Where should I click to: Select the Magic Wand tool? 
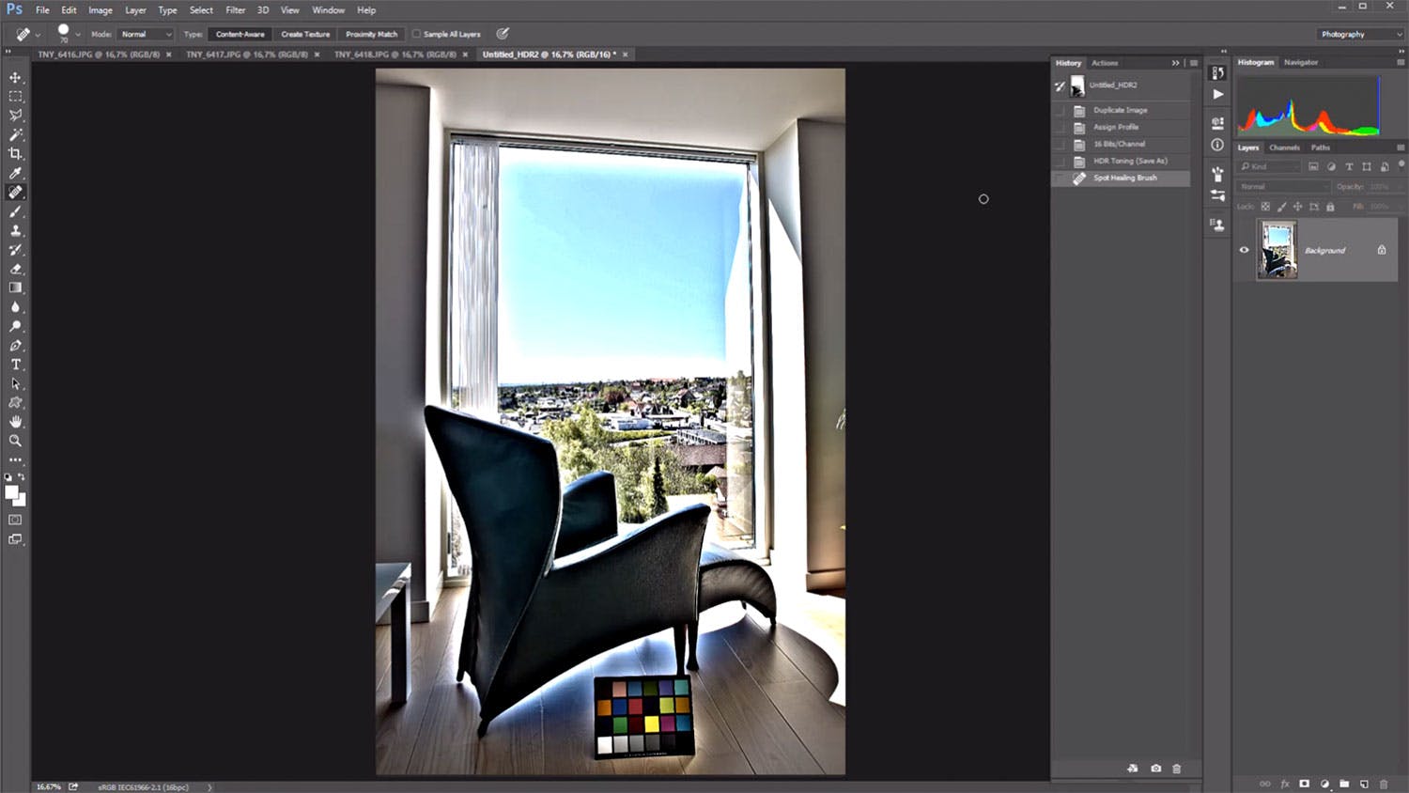[15, 134]
